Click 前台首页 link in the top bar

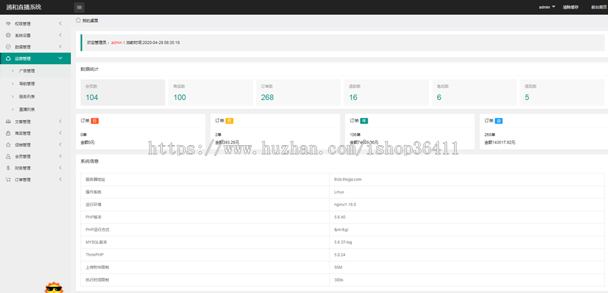pyautogui.click(x=599, y=7)
